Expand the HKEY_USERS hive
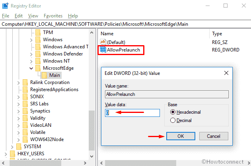Viewport: 251px width, 166px height. 6,154
